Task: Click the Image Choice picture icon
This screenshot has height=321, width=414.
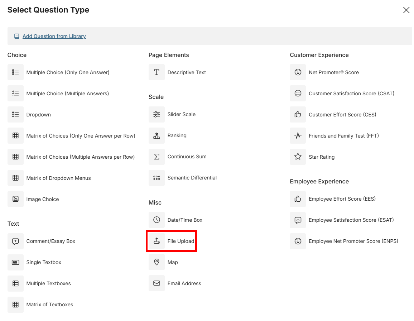Action: tap(15, 199)
